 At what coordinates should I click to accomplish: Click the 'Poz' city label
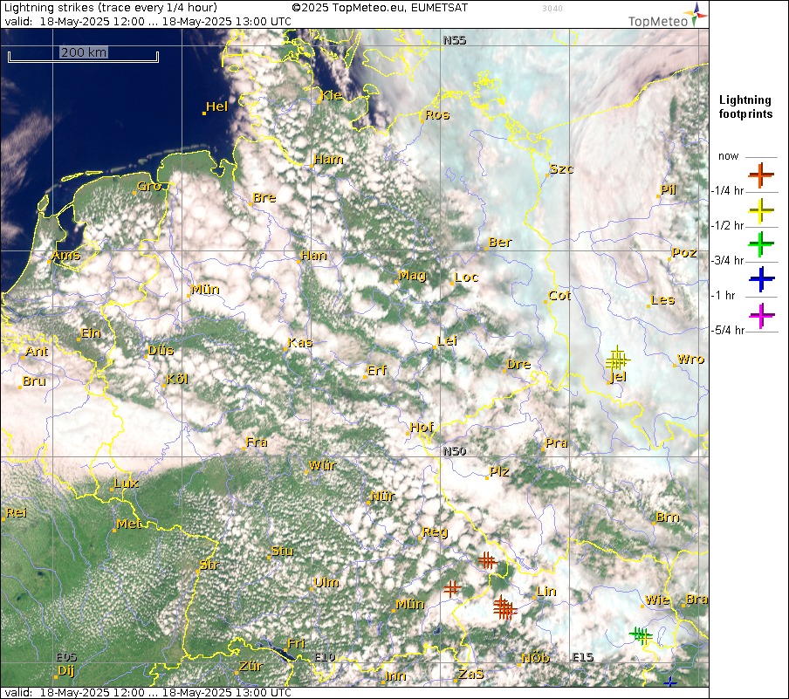[684, 252]
